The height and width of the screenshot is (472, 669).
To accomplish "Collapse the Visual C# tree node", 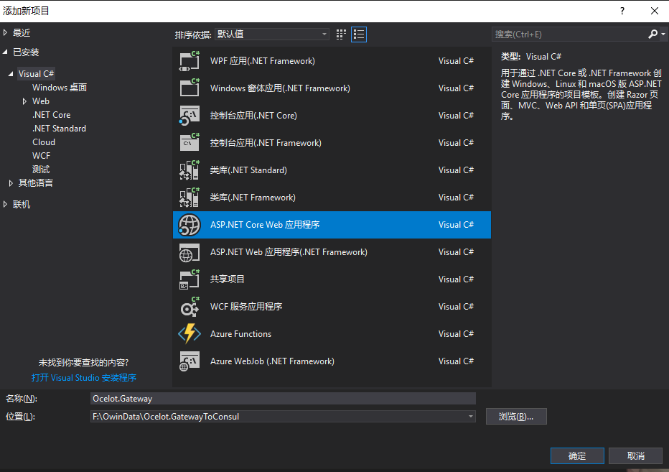I will pos(11,74).
